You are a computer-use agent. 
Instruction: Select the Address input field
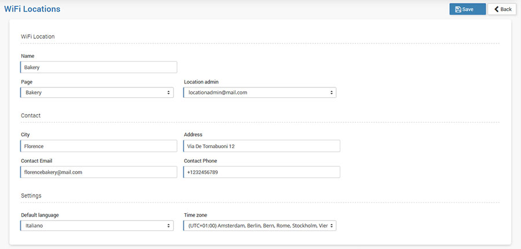[x=262, y=147]
